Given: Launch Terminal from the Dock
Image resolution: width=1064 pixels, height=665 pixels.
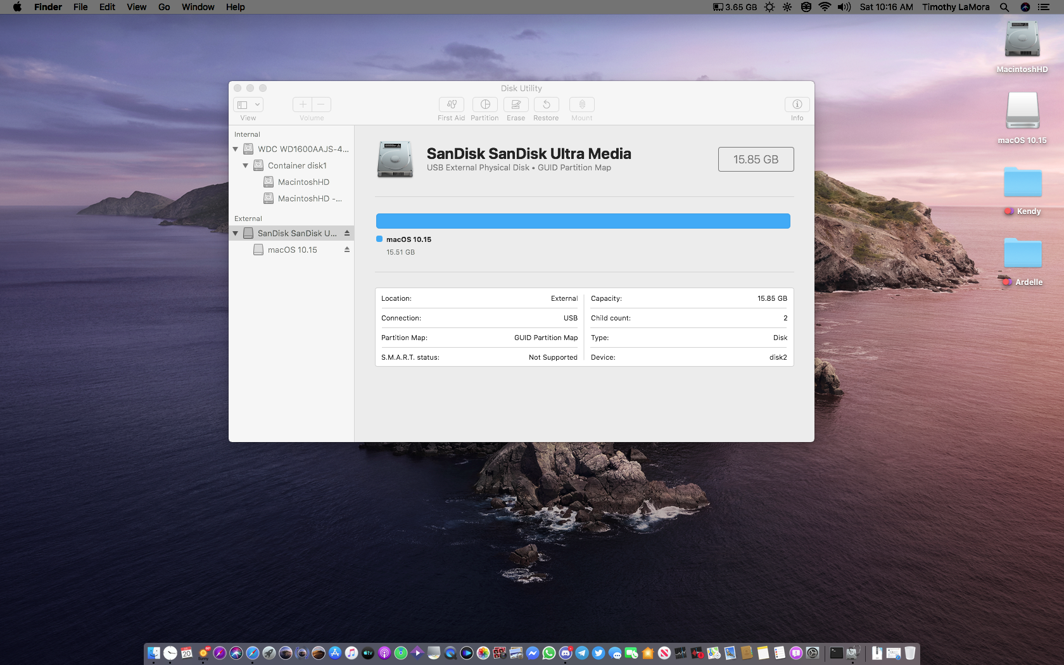Looking at the screenshot, I should click(837, 653).
